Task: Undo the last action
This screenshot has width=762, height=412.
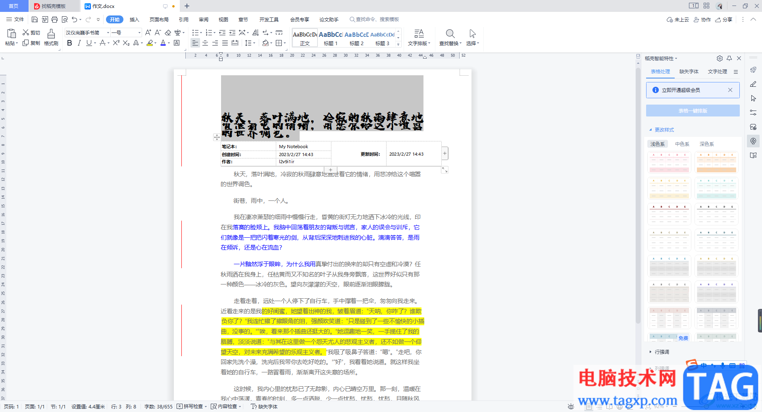Action: coord(74,19)
